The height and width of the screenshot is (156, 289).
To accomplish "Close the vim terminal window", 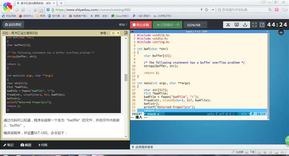I will pyautogui.click(x=267, y=31).
